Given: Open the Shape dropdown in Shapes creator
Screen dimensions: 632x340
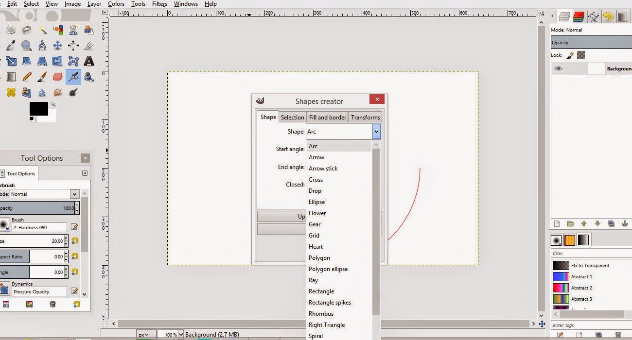Looking at the screenshot, I should click(376, 131).
